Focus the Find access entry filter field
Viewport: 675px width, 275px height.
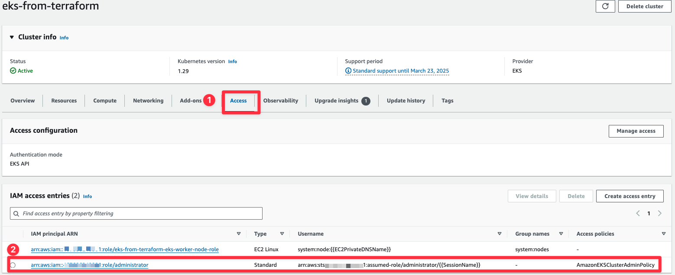point(136,213)
